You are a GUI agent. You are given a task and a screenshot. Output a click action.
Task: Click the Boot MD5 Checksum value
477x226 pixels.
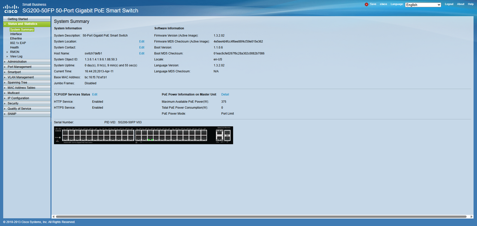[x=239, y=54]
